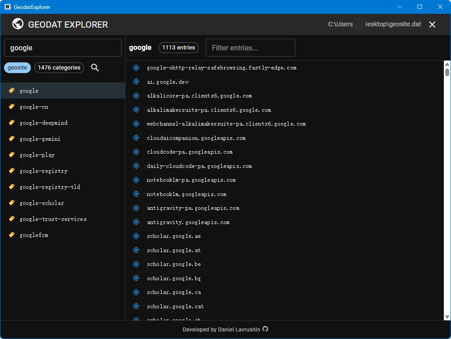Click the GeodatExplorer title bar app icon

[8, 7]
